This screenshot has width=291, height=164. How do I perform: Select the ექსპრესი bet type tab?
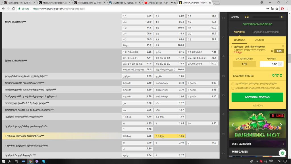[239, 40]
